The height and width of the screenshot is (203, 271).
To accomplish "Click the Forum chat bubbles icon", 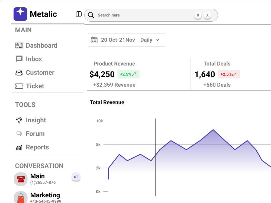I will 19,134.
